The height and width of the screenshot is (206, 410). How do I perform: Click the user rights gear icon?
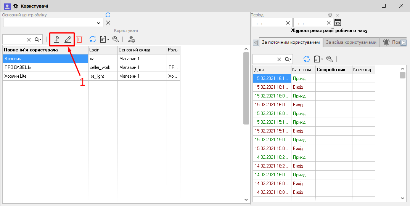(132, 39)
